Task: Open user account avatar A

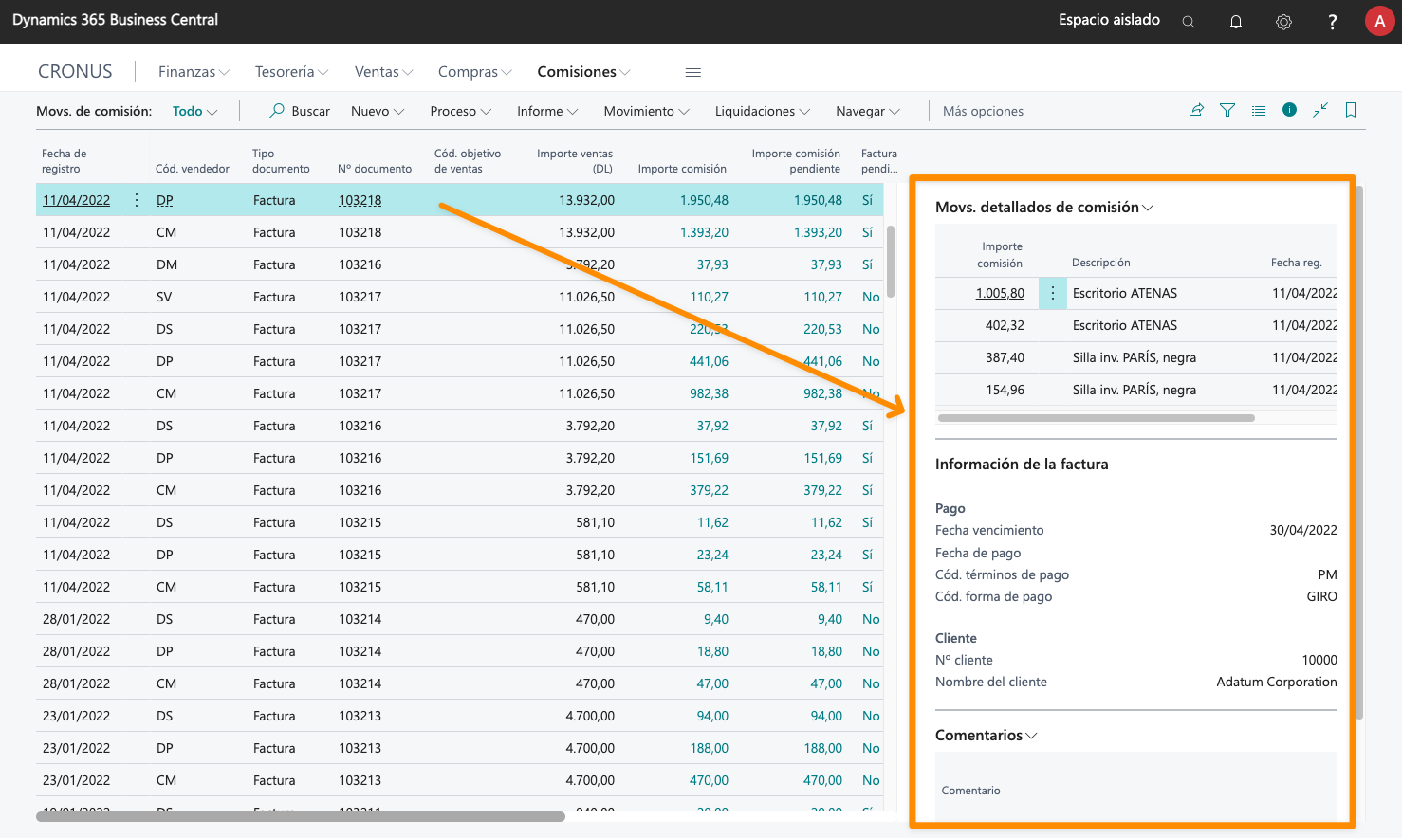Action: click(x=1380, y=21)
